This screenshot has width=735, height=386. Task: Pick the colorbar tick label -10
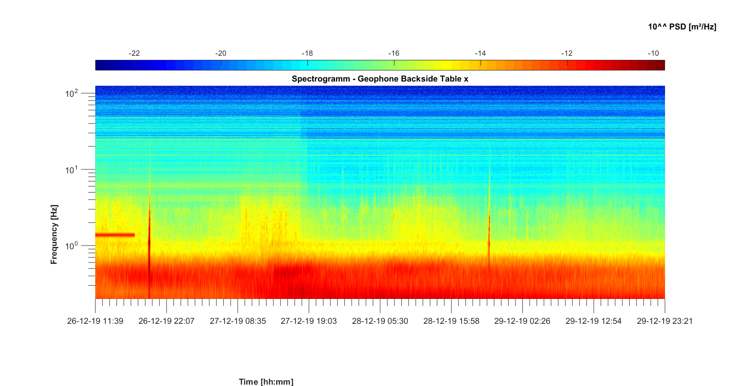pyautogui.click(x=653, y=53)
